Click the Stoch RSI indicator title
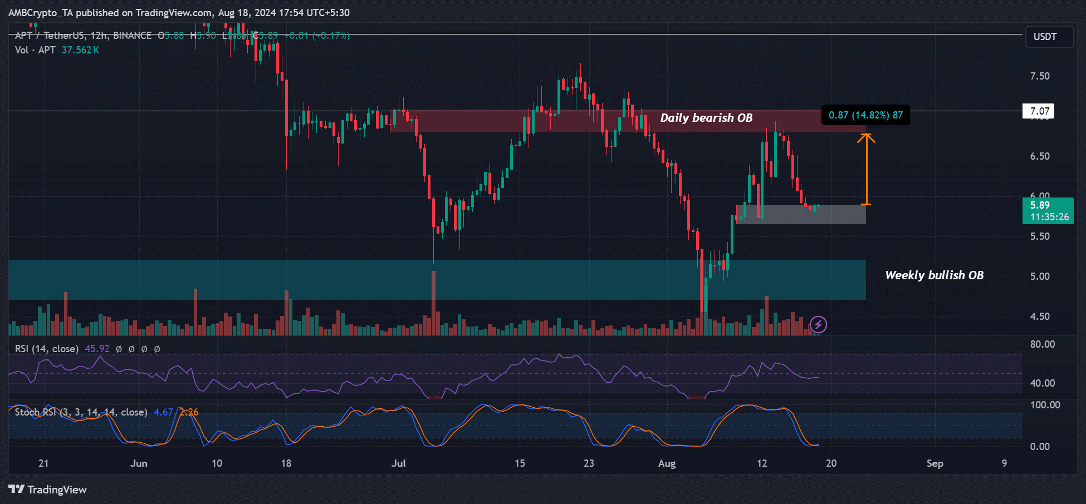This screenshot has width=1086, height=504. (81, 412)
